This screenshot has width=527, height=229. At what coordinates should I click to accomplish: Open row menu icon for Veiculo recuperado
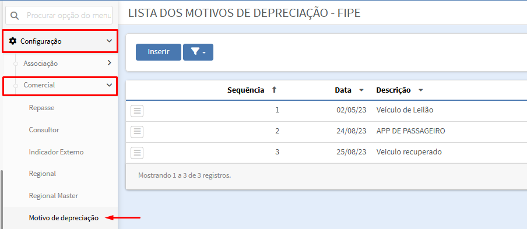pyautogui.click(x=137, y=153)
